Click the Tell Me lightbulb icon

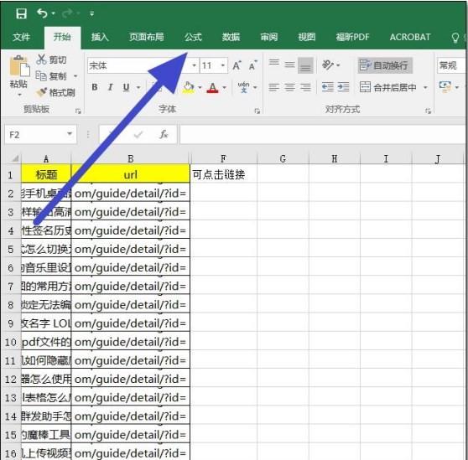click(x=455, y=38)
